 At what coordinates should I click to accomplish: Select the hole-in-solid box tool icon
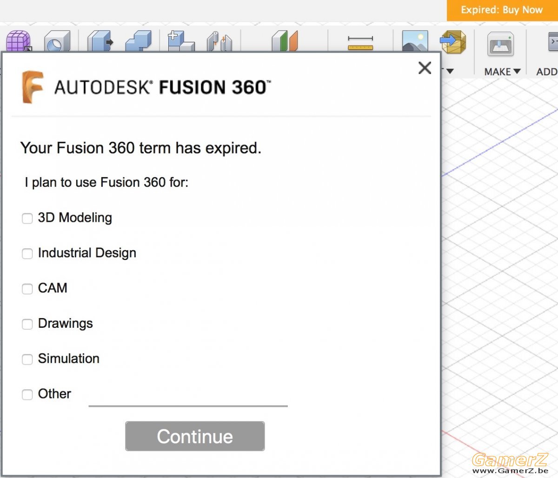tap(57, 41)
